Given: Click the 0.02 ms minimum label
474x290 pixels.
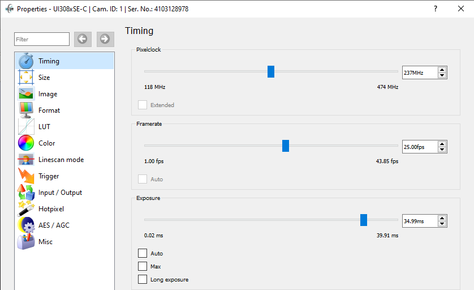Looking at the screenshot, I should 153,235.
